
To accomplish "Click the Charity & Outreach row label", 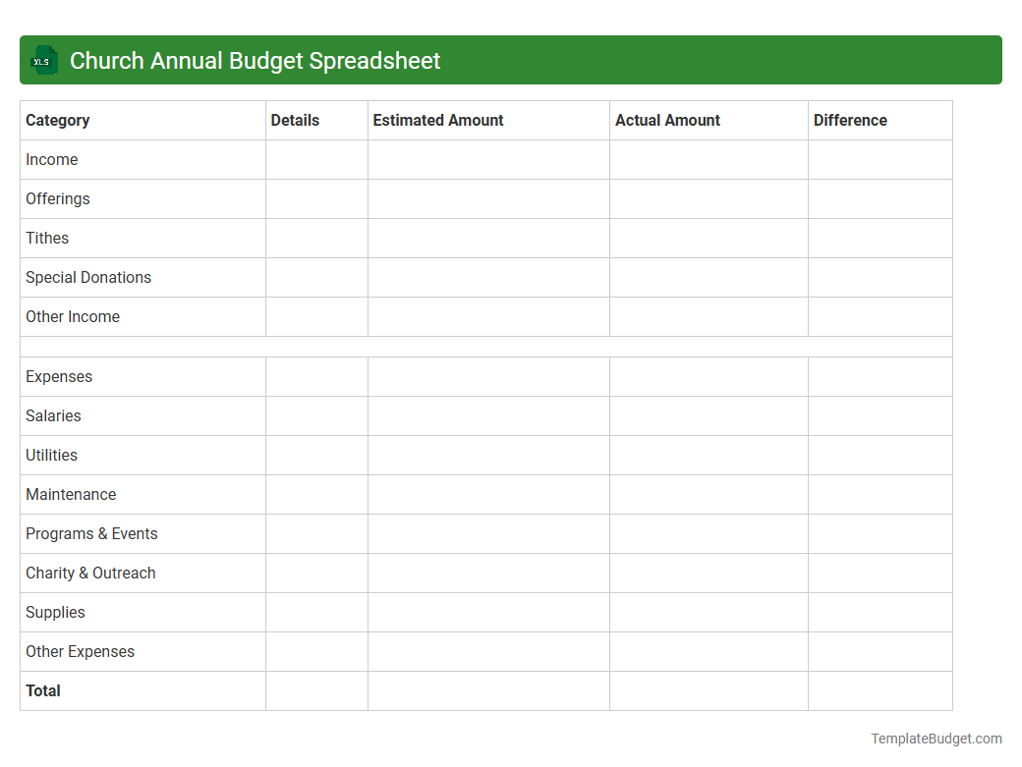I will [x=90, y=573].
